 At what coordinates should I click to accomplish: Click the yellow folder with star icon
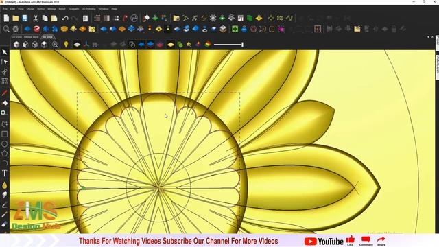tap(92, 29)
